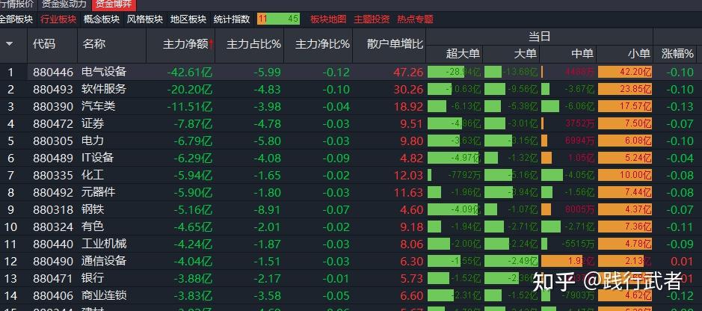Viewport: 702px width, 311px height.
Task: Select the 行业板块 category
Action: tap(58, 19)
